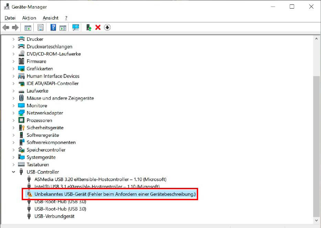Click the show/hide console tree icon
Screen dimensions: 321x228
click(28, 27)
